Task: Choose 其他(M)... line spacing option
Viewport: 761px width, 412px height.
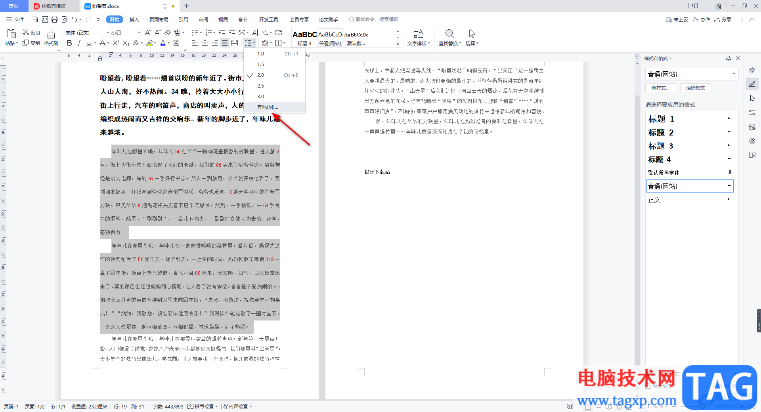Action: point(274,107)
